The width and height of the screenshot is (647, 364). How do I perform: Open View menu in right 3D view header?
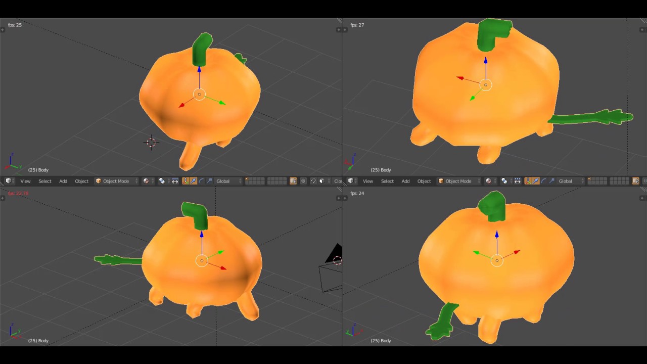[x=368, y=181]
